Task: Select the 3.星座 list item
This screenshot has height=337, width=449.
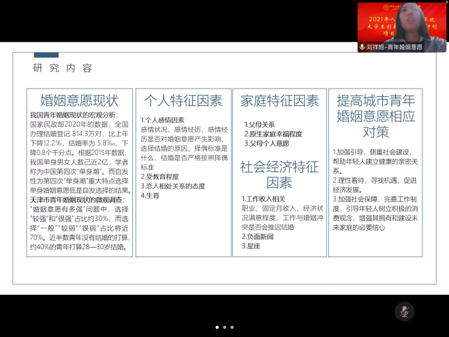Action: [x=251, y=245]
